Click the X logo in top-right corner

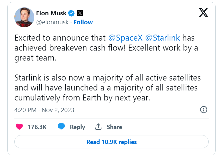[203, 13]
